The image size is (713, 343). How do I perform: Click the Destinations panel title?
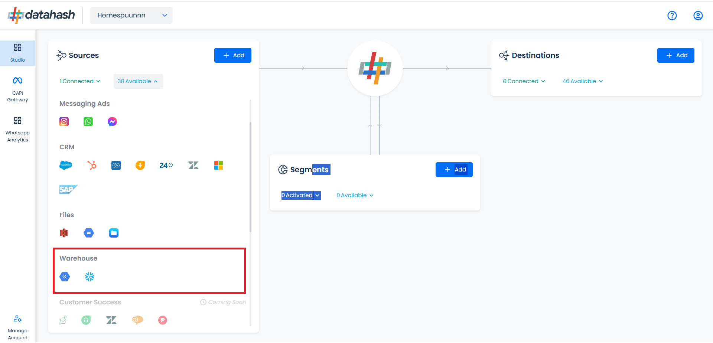click(x=535, y=55)
